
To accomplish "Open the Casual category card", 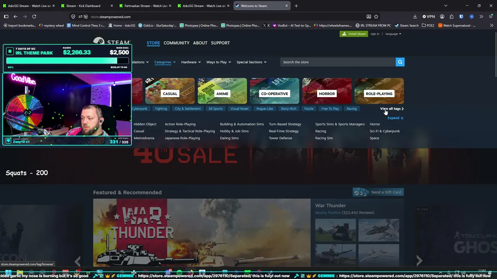I will pos(170,91).
